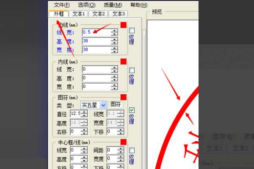Viewport: 254px width, 169px height.
Task: Enable 纹理 checkbox for 内线
Action: point(132,70)
